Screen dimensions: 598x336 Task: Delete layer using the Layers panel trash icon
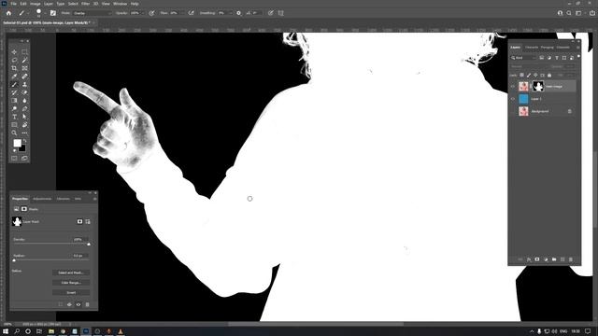click(571, 259)
